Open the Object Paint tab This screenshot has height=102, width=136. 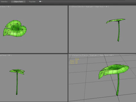click(x=18, y=2)
